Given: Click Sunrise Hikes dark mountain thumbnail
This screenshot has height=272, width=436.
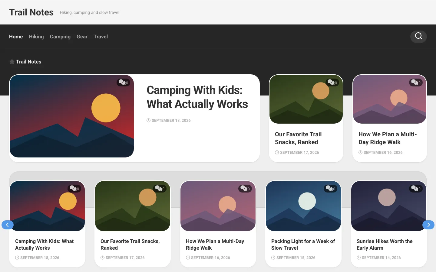Looking at the screenshot, I should pyautogui.click(x=389, y=206).
